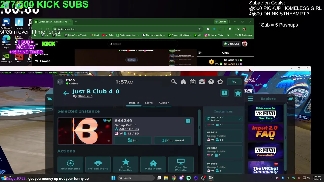Image resolution: width=324 pixels, height=182 pixels.
Task: Open File Explorer from the taskbar
Action: click(x=166, y=178)
